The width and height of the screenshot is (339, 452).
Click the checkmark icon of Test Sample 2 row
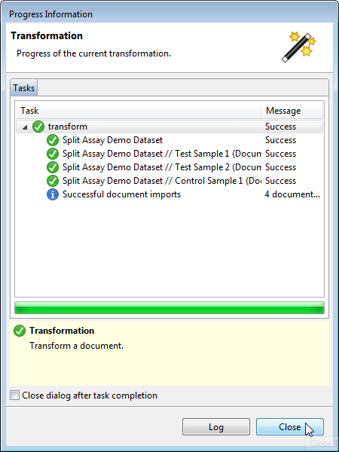pyautogui.click(x=53, y=167)
